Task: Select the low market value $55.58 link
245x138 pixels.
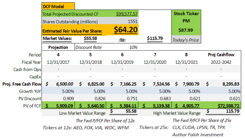Action: (90, 39)
